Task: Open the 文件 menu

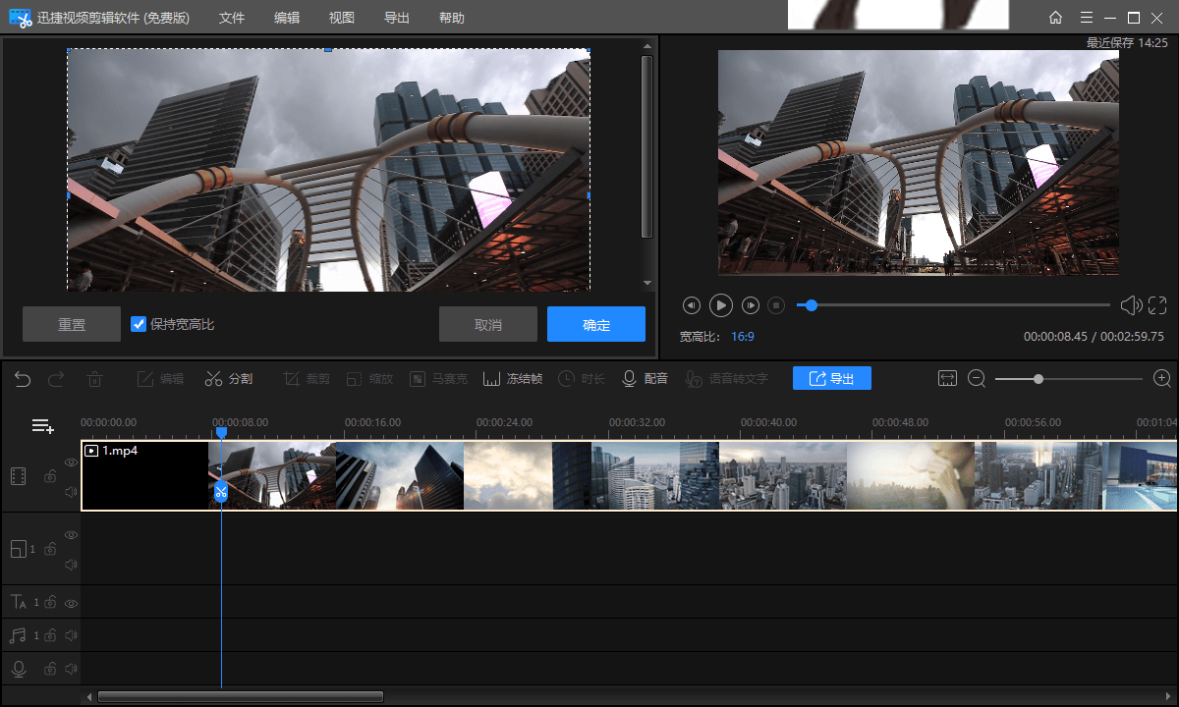Action: [x=232, y=18]
